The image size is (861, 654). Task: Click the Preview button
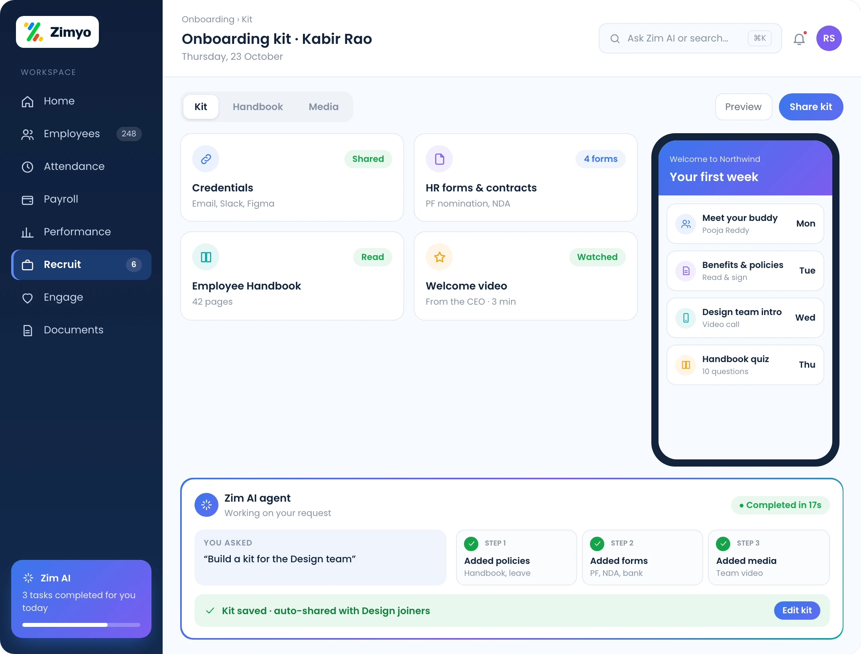point(743,106)
